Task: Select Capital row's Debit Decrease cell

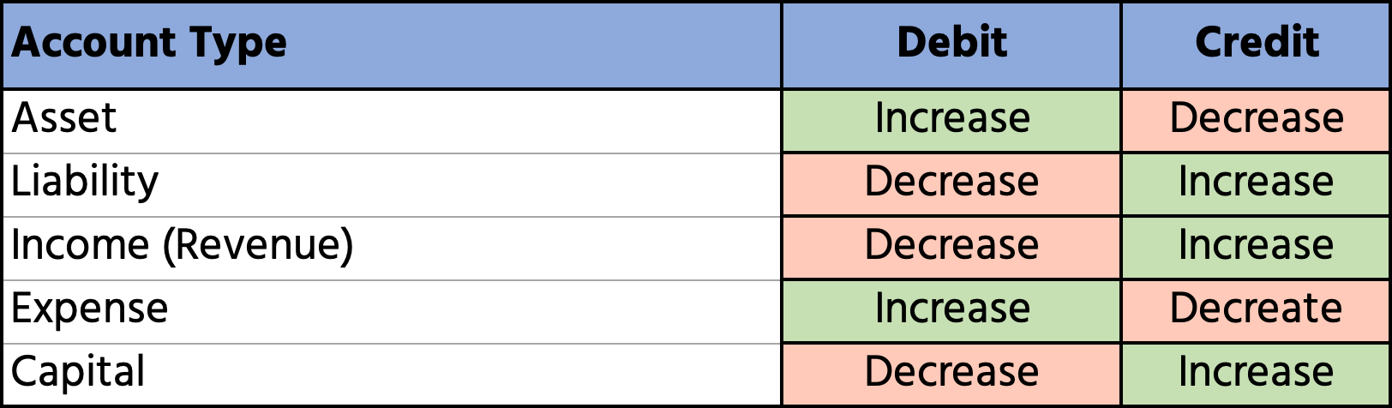Action: tap(951, 372)
